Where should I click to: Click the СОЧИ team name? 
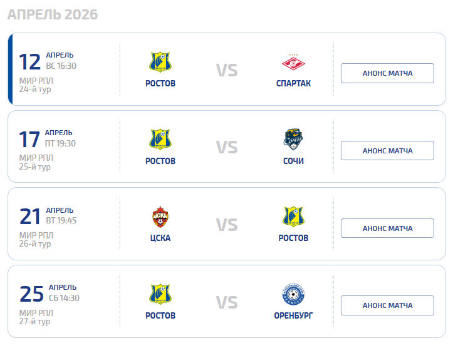[x=293, y=161]
